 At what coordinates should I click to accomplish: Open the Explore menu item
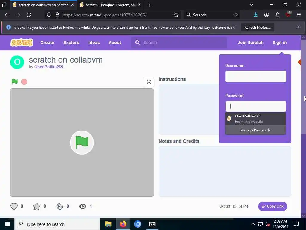click(71, 43)
